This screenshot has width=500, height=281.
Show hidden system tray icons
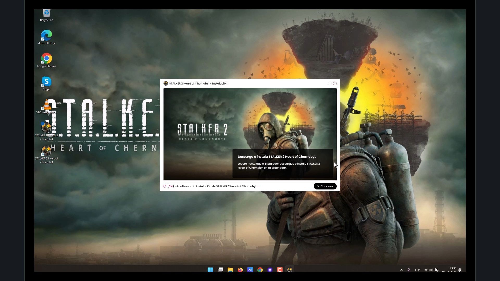[402, 270]
